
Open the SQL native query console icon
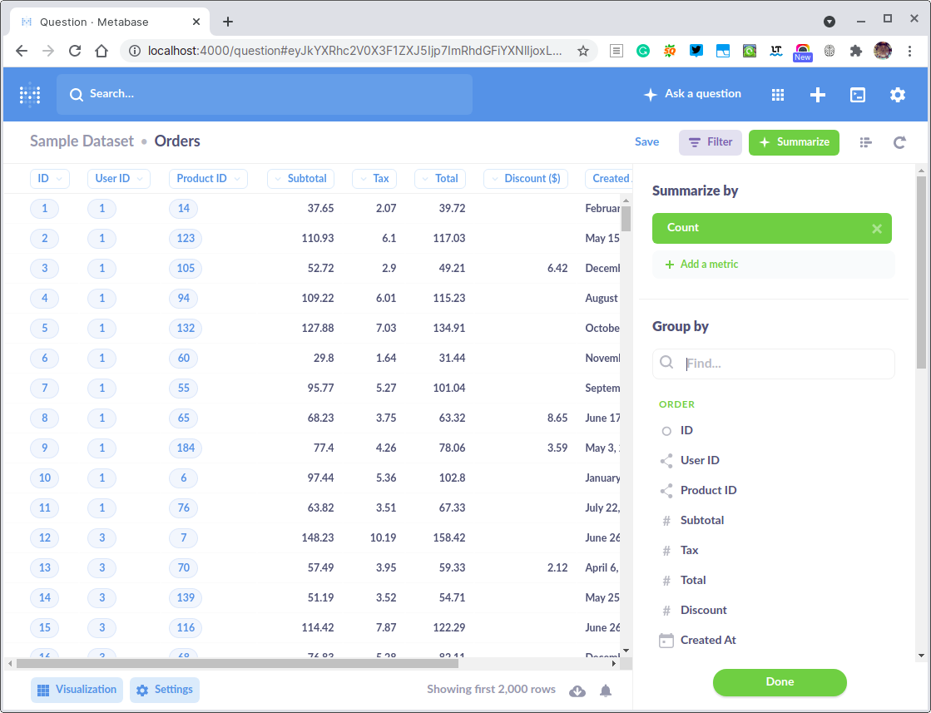click(x=858, y=94)
